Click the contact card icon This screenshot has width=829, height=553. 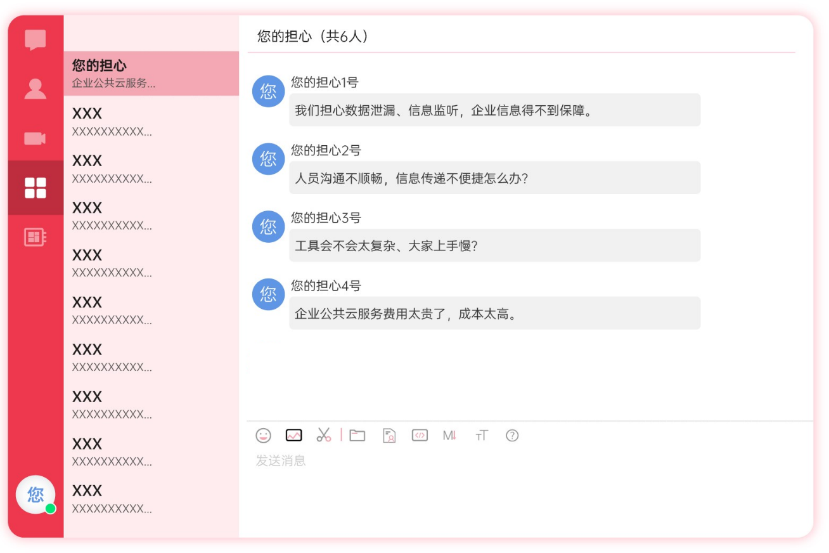(x=389, y=436)
